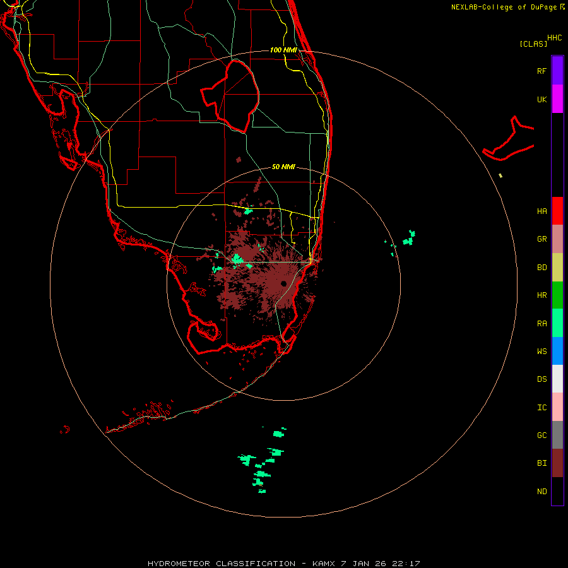Click the Bahamas island outline at right
Viewport: 568px width, 568px height.
(509, 139)
